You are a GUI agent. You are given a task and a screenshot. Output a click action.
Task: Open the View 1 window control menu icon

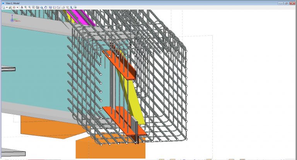click(x=3, y=3)
